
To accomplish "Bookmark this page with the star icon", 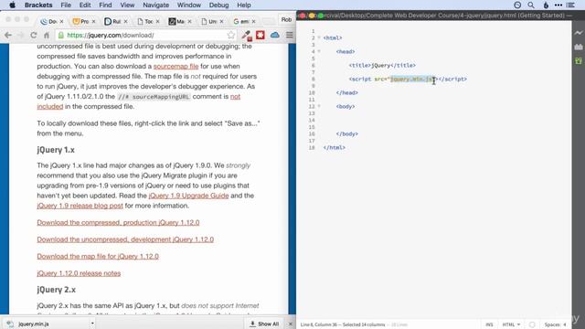I will point(231,35).
